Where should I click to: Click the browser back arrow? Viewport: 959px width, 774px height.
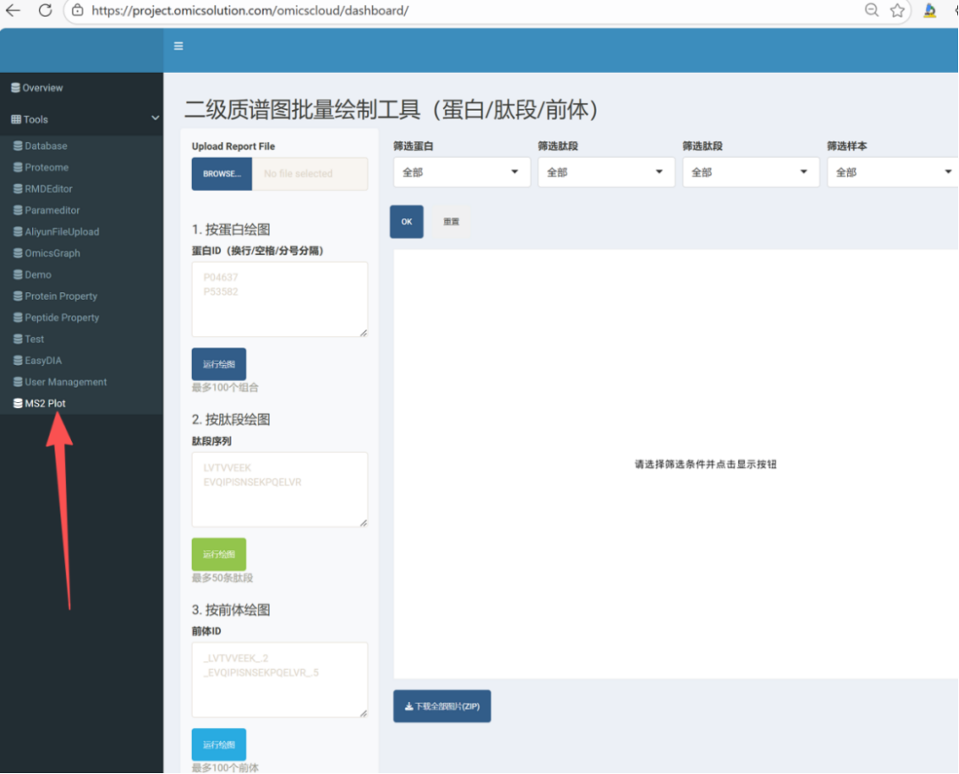point(13,11)
